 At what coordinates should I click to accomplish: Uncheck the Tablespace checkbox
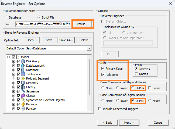pos(19,74)
